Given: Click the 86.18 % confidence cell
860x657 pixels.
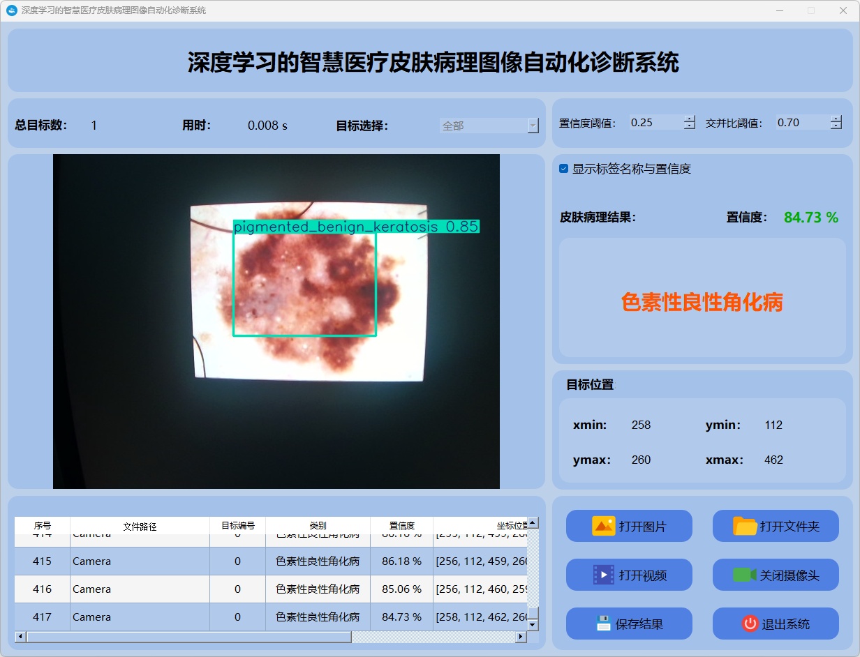Looking at the screenshot, I should click(402, 561).
